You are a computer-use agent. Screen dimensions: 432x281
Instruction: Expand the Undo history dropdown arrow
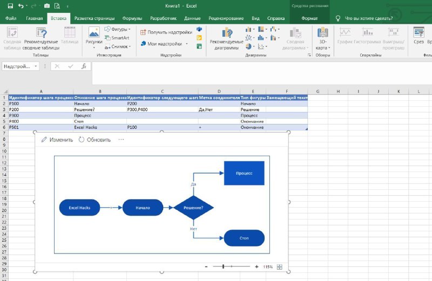click(x=26, y=6)
